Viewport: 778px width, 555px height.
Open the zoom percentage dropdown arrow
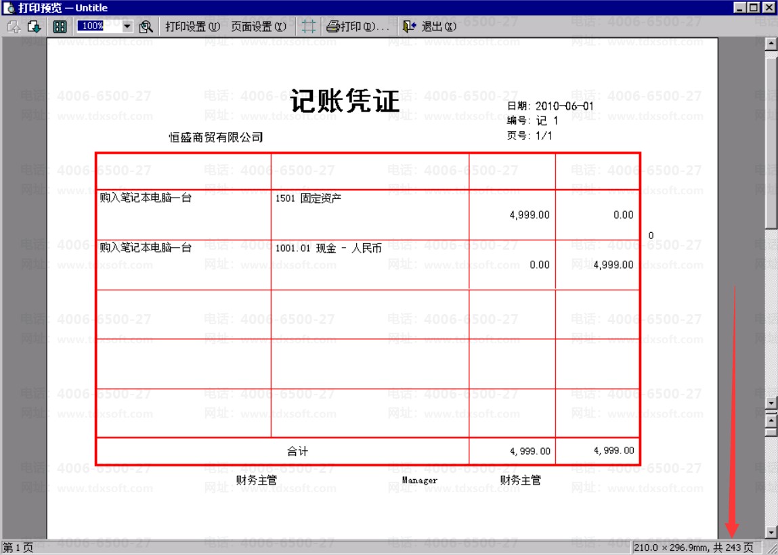pyautogui.click(x=127, y=27)
